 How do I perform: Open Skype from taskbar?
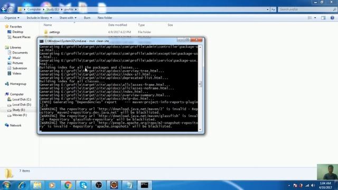tap(83, 185)
